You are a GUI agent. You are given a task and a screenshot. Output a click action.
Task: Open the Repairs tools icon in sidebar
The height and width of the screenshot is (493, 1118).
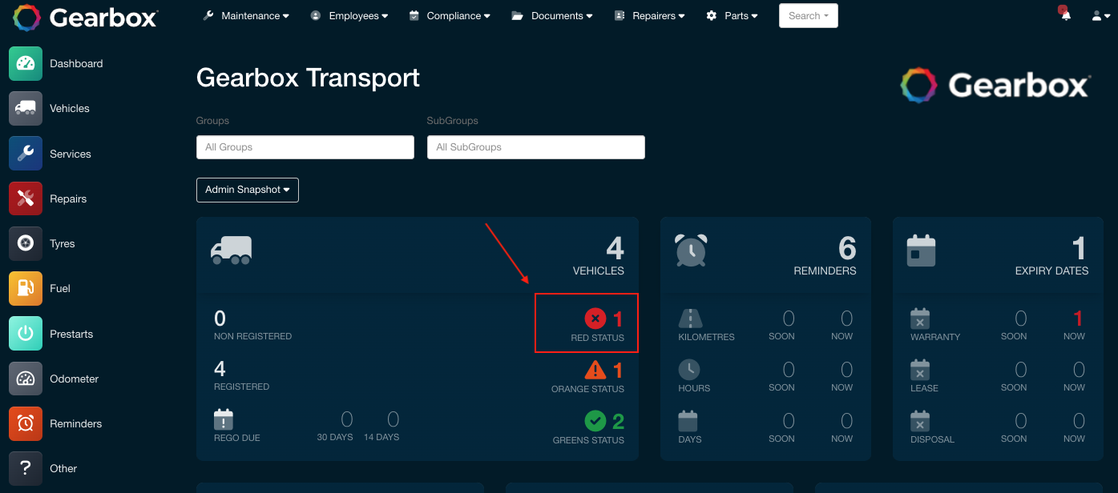pyautogui.click(x=26, y=198)
